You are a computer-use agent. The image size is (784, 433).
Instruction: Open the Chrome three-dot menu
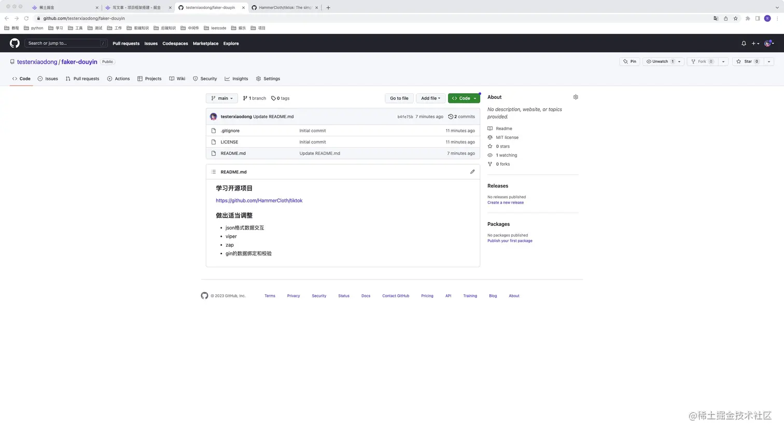(777, 18)
